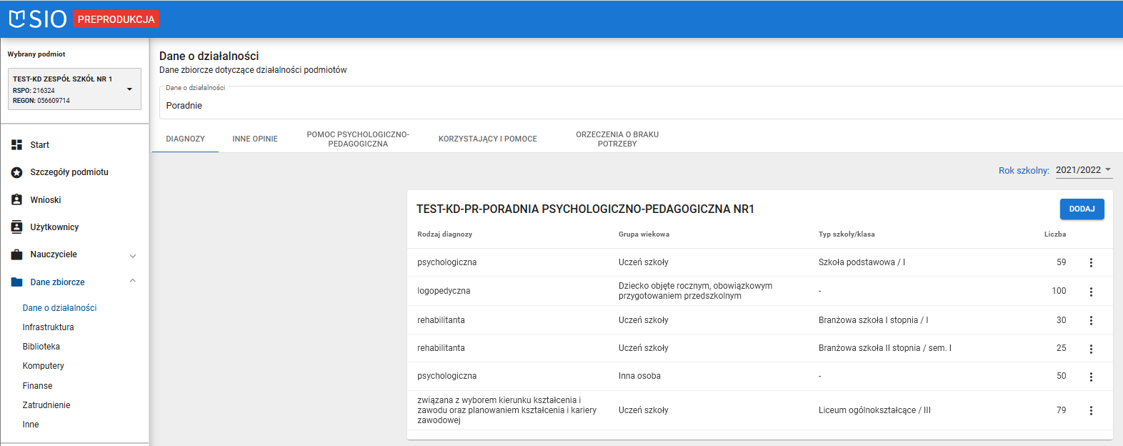Open three-dot menu for Liceum ogólnokształcące row
The image size is (1123, 446).
[1091, 410]
